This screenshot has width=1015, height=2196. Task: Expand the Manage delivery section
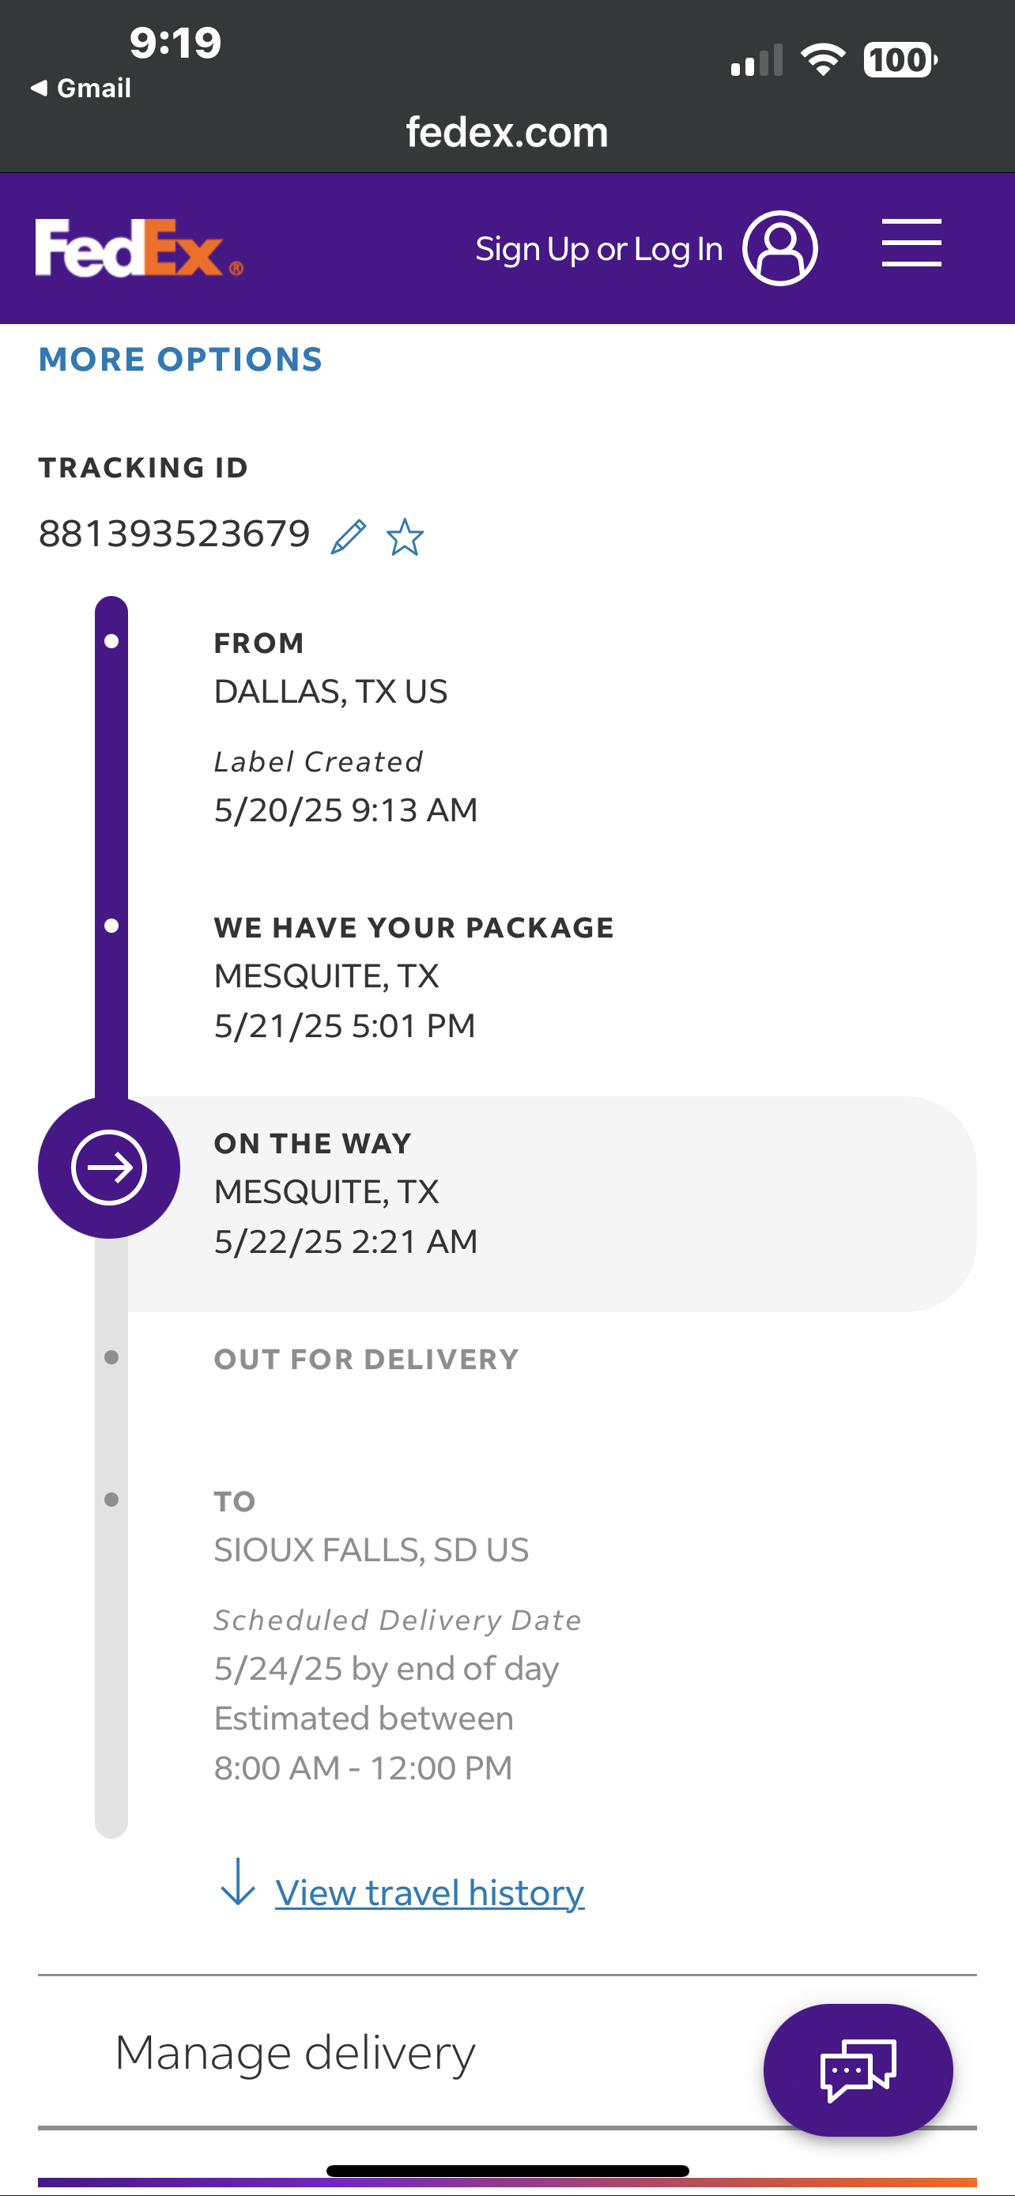(295, 2052)
